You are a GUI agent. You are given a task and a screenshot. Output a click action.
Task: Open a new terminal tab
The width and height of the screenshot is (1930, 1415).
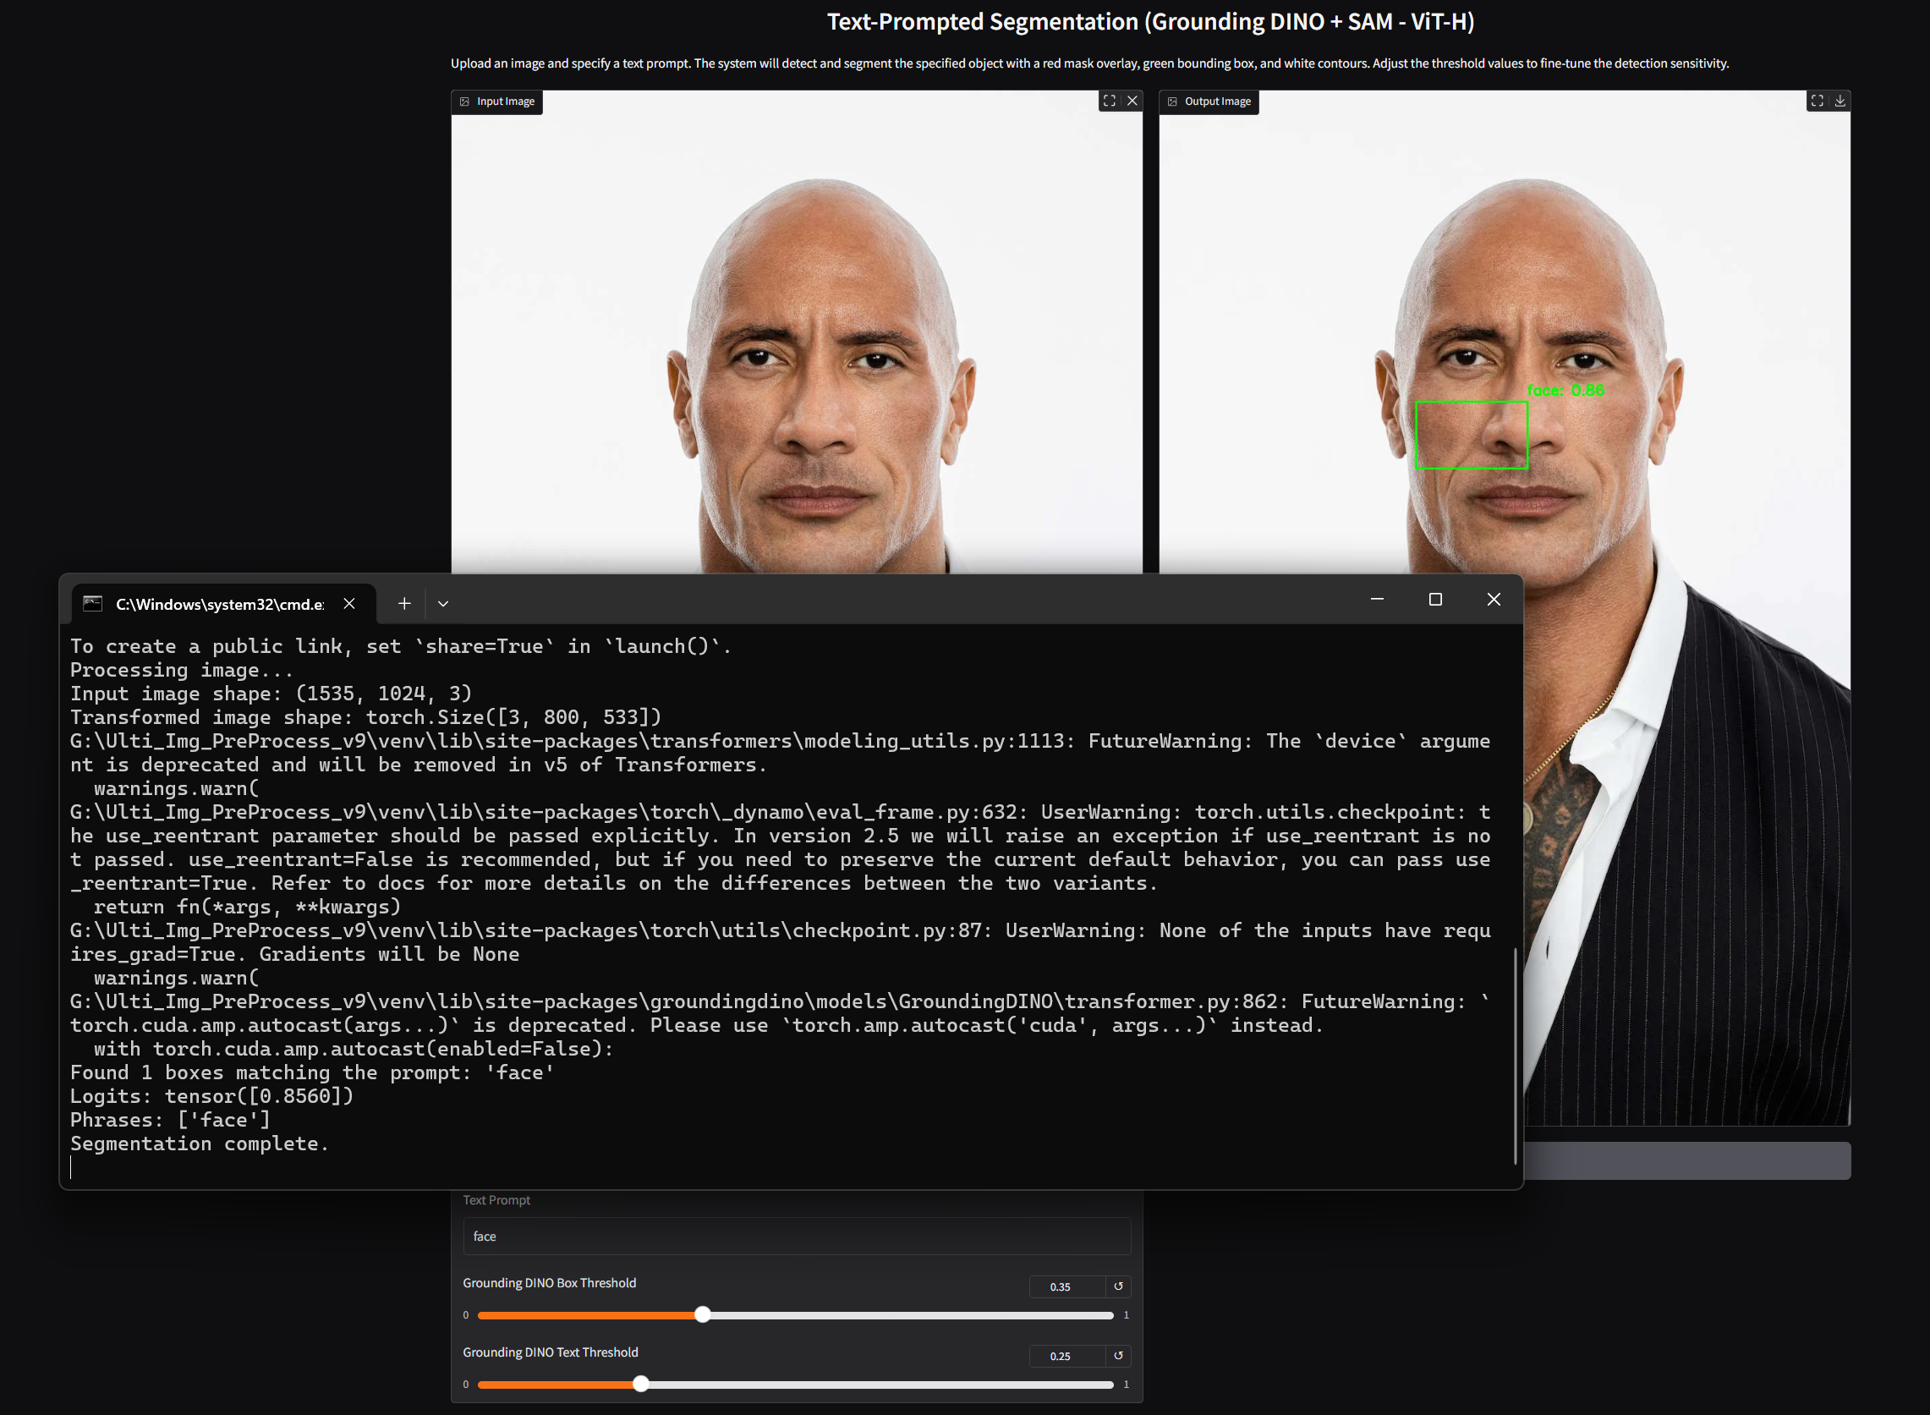click(x=404, y=603)
